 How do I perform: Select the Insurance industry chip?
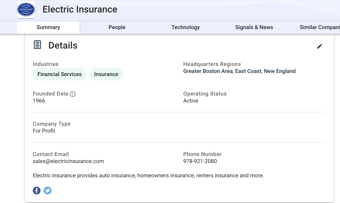[x=106, y=74]
